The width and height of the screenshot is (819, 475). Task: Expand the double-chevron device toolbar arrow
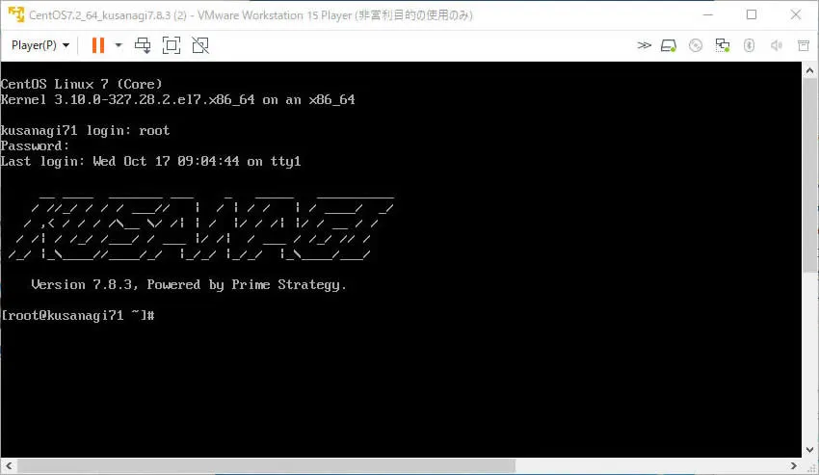[645, 45]
